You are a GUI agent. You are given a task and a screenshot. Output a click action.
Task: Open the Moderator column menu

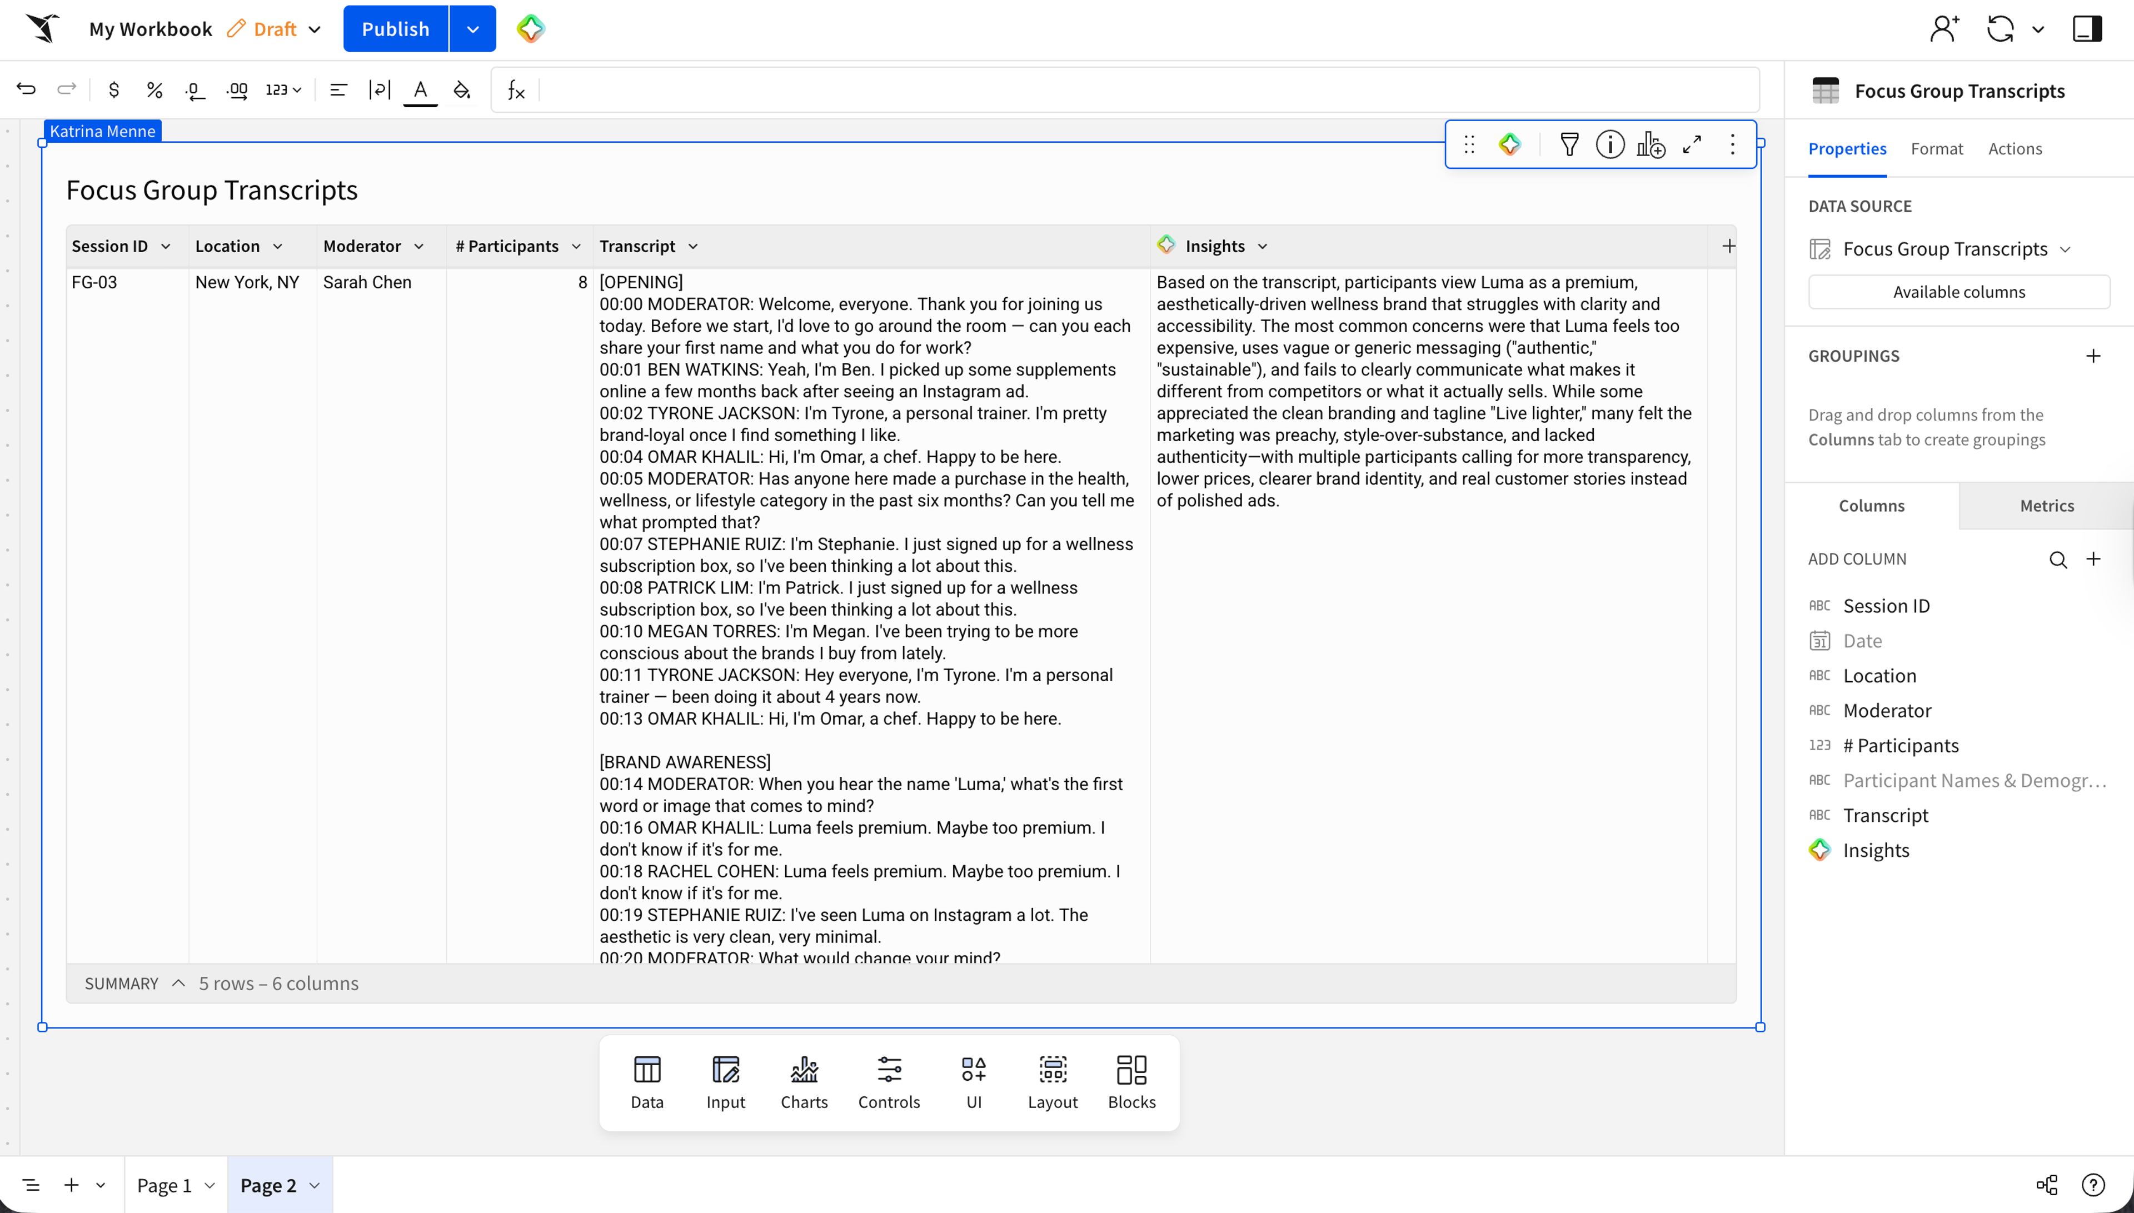pos(419,246)
